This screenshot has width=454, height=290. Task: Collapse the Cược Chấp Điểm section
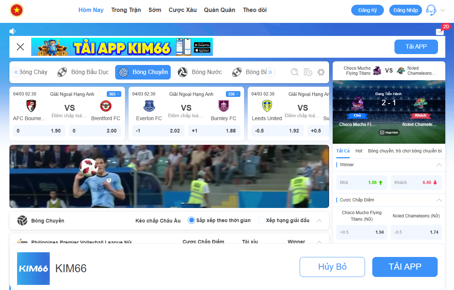pos(439,200)
